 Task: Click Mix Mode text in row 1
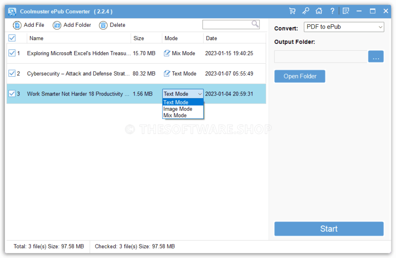(x=183, y=53)
